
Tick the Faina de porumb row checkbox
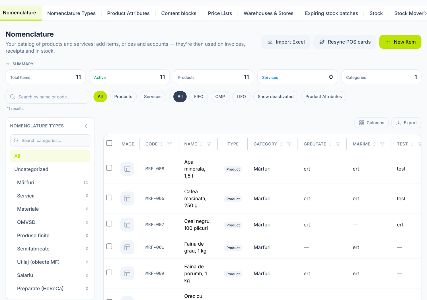[x=109, y=273]
